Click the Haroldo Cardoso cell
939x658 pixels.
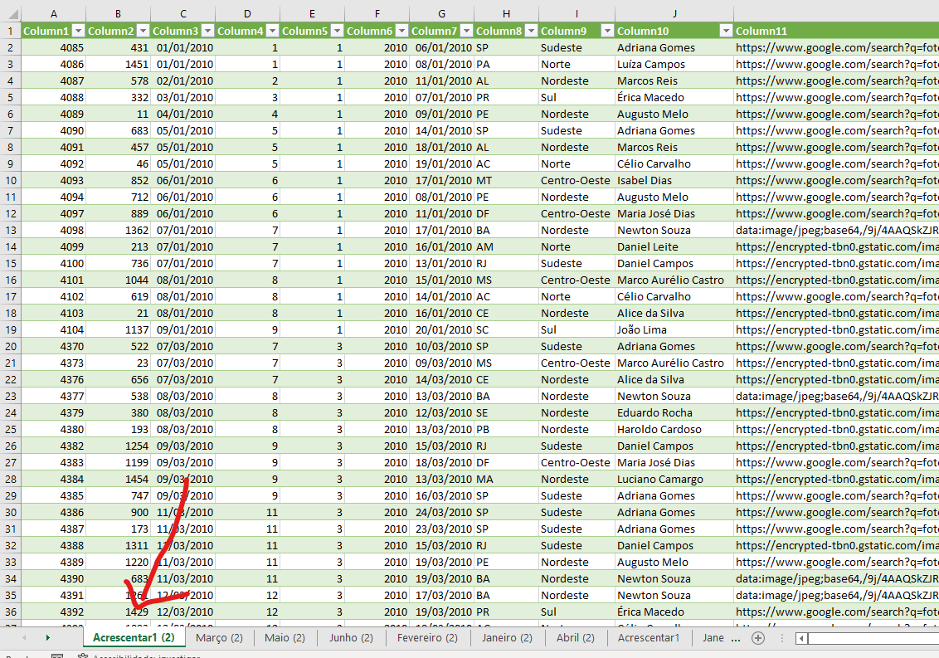click(x=674, y=429)
